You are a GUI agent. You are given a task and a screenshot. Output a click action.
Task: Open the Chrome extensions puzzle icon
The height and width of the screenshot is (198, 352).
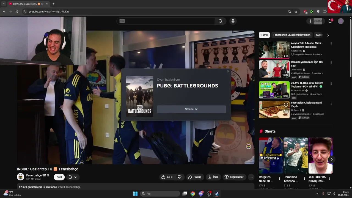click(x=325, y=12)
